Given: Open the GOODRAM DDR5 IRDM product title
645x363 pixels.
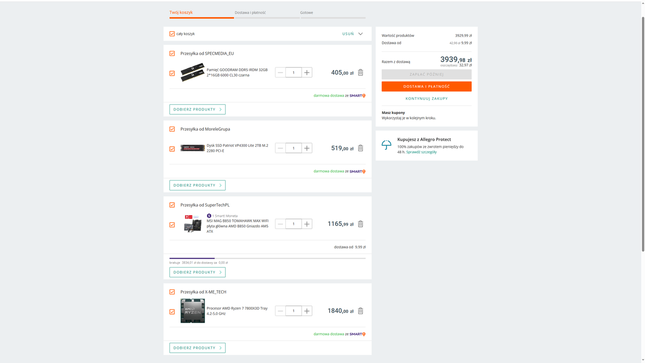Looking at the screenshot, I should 237,73.
